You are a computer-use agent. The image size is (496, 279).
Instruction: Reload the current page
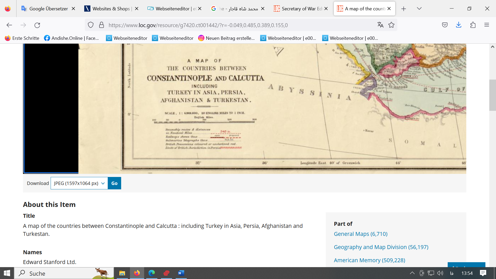37,25
